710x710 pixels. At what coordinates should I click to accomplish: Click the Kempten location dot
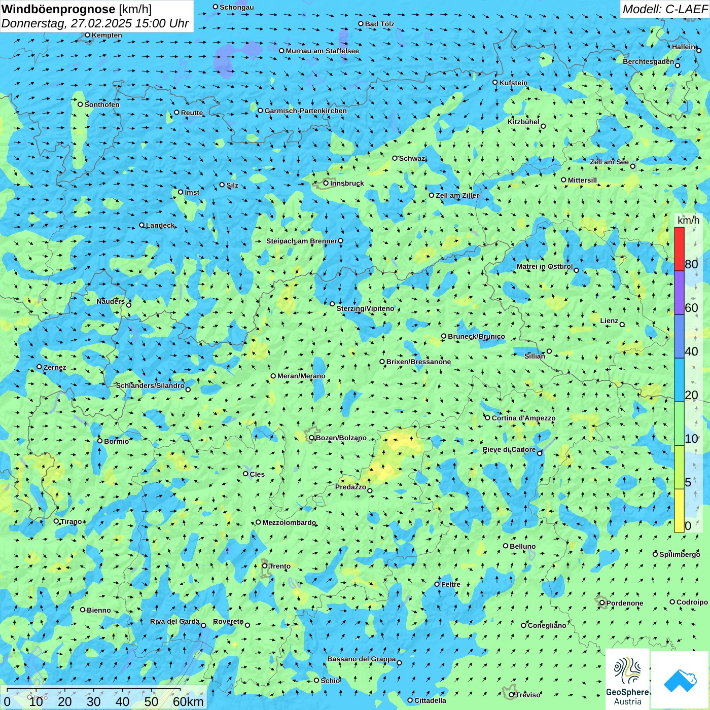(x=88, y=35)
